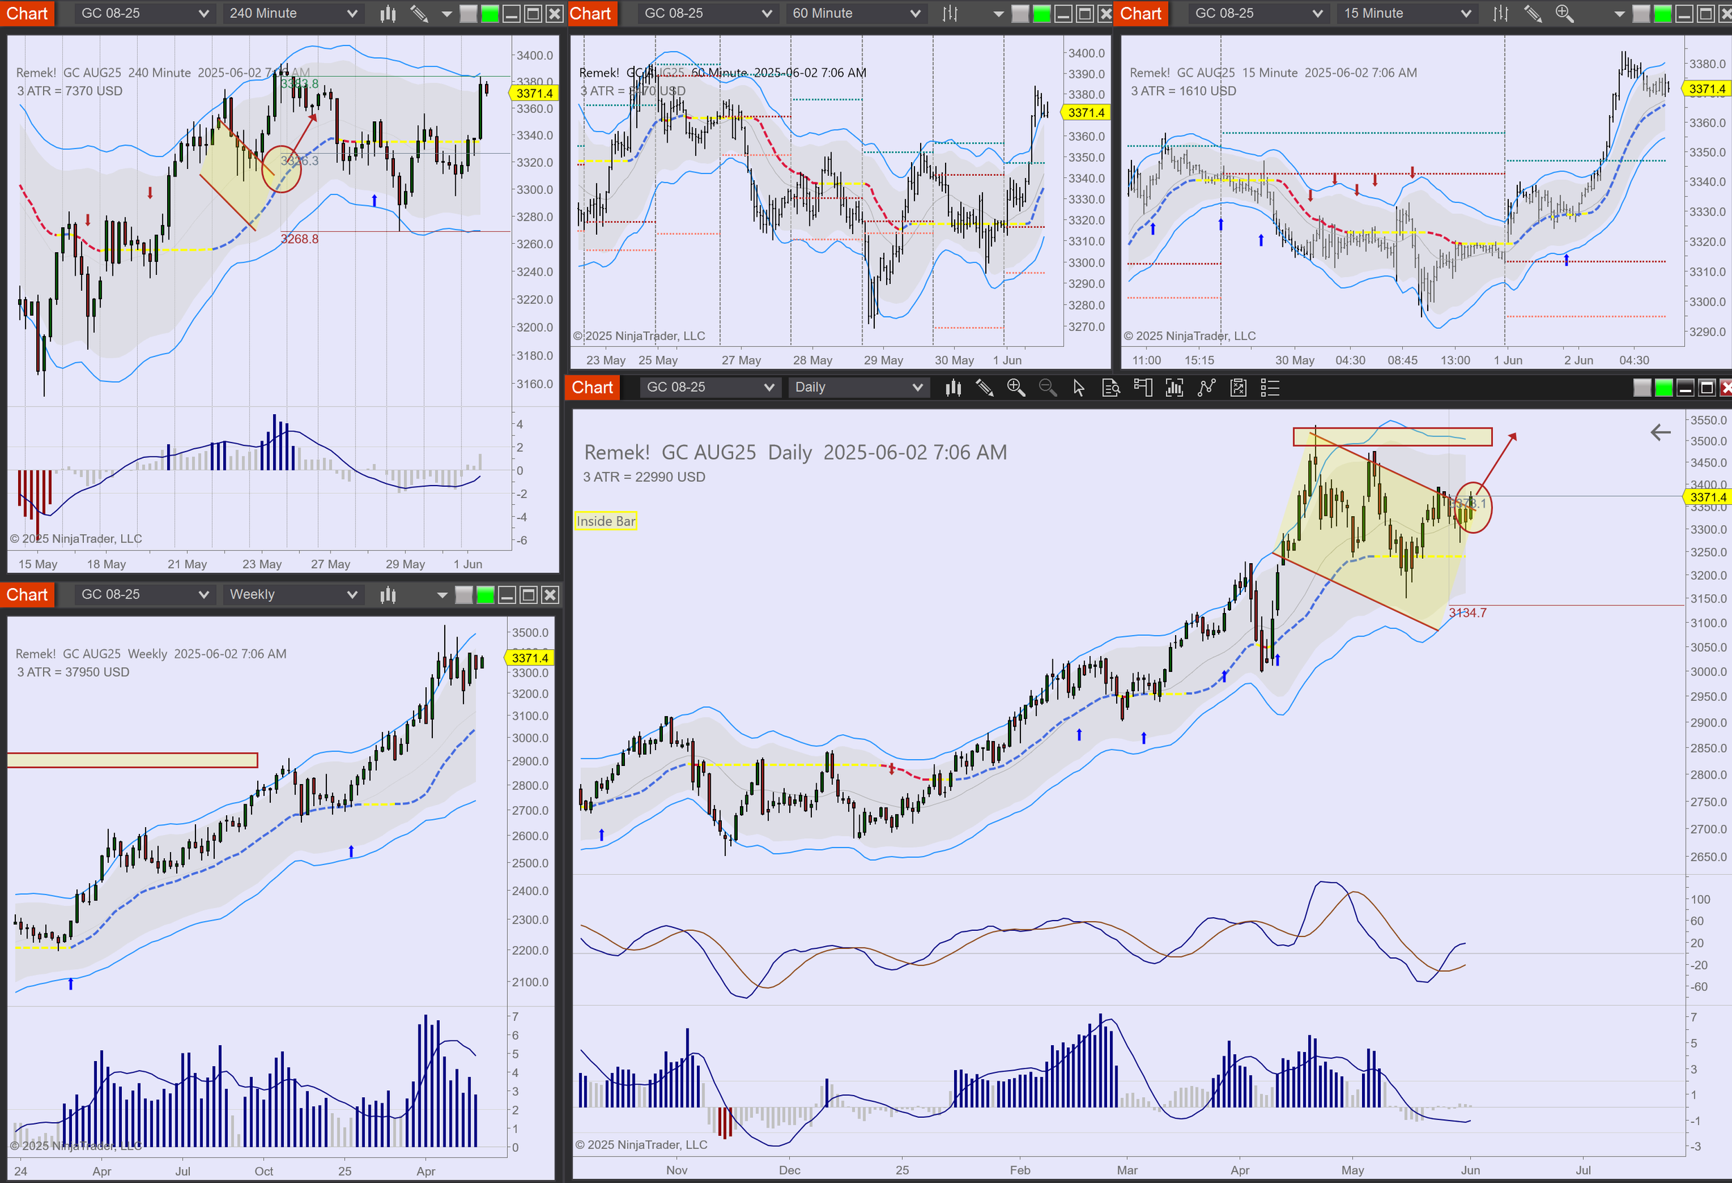Click back arrow on Daily chart
Viewport: 1732px width, 1183px height.
point(1660,432)
